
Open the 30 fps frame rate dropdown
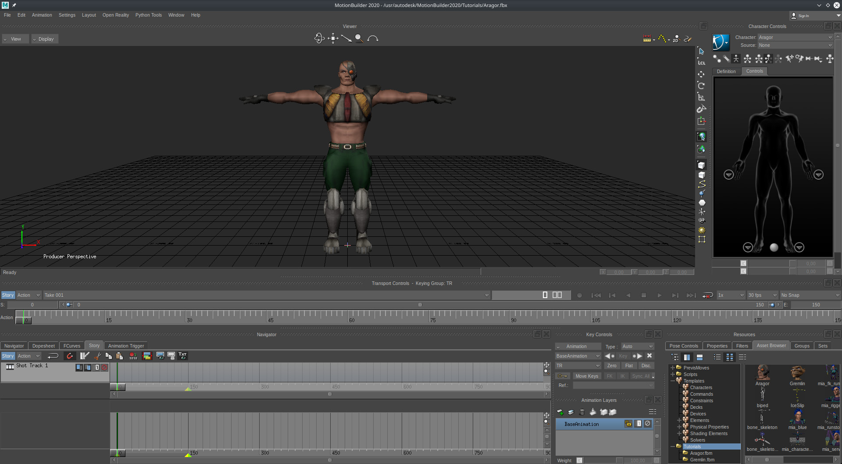(x=762, y=295)
